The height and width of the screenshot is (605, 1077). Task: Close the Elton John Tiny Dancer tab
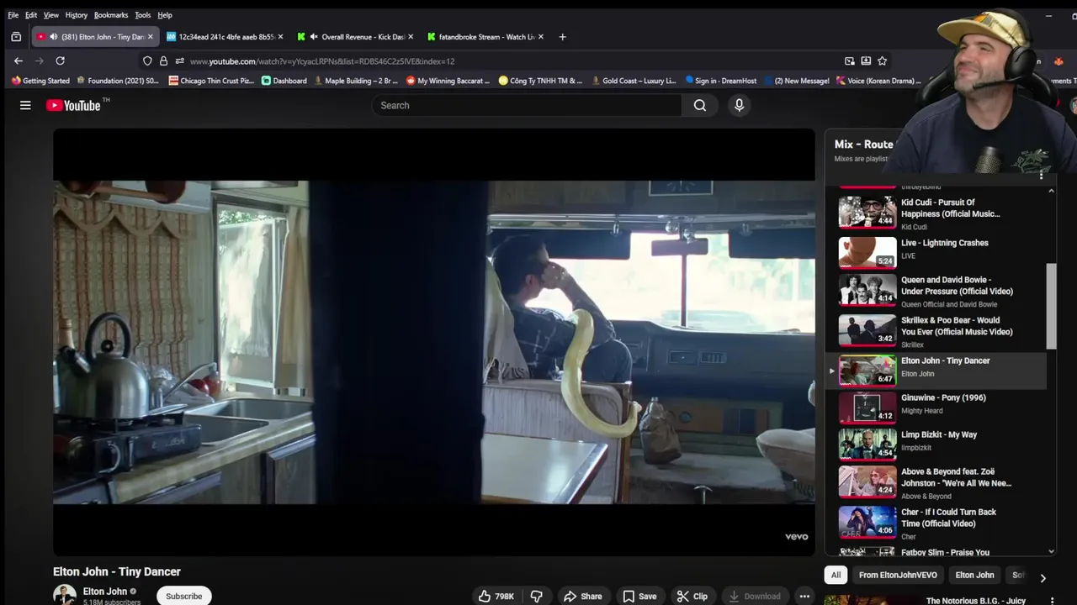(150, 37)
